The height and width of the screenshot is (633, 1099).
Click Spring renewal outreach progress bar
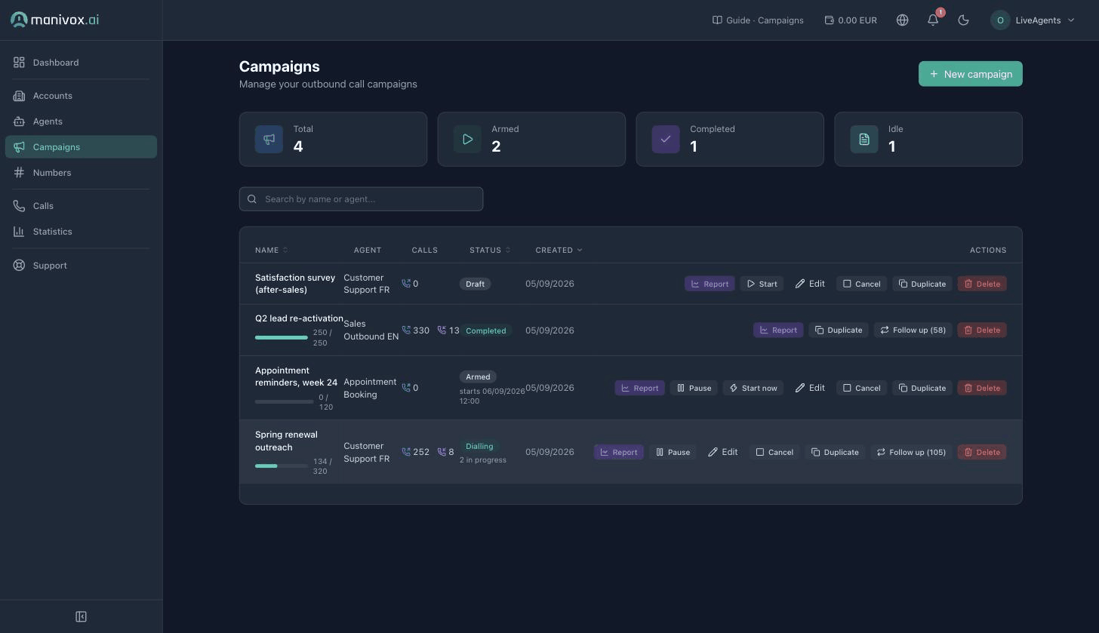[282, 466]
